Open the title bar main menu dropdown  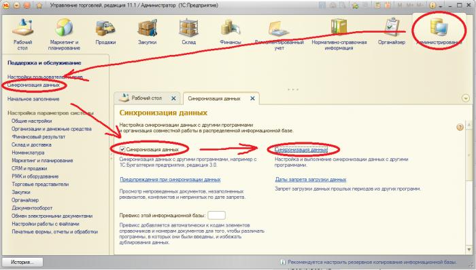pyautogui.click(x=17, y=5)
